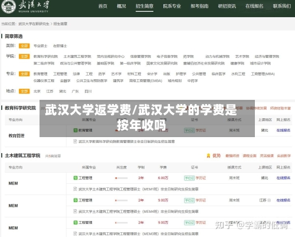Filter 专业 by 材料工程

tap(134, 74)
